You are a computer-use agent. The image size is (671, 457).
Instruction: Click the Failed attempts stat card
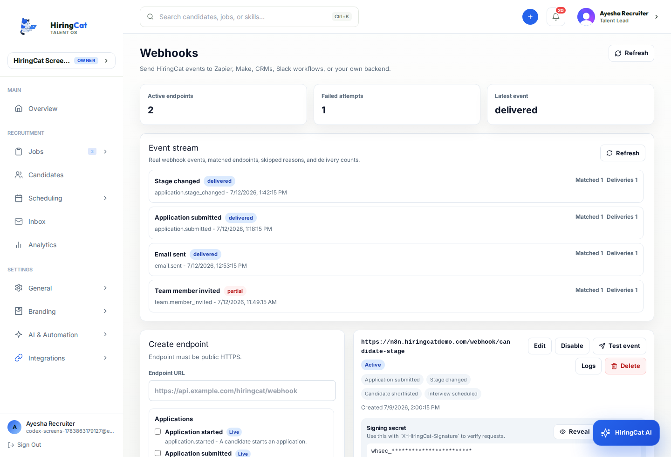point(397,104)
